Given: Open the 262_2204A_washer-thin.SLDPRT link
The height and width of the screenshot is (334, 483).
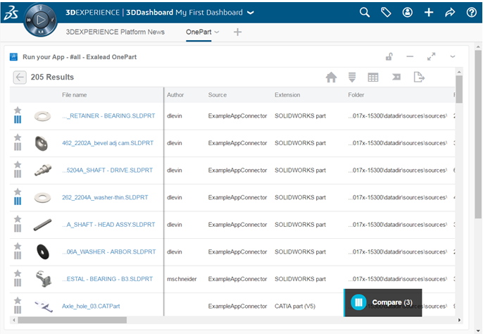Looking at the screenshot, I should click(x=105, y=197).
